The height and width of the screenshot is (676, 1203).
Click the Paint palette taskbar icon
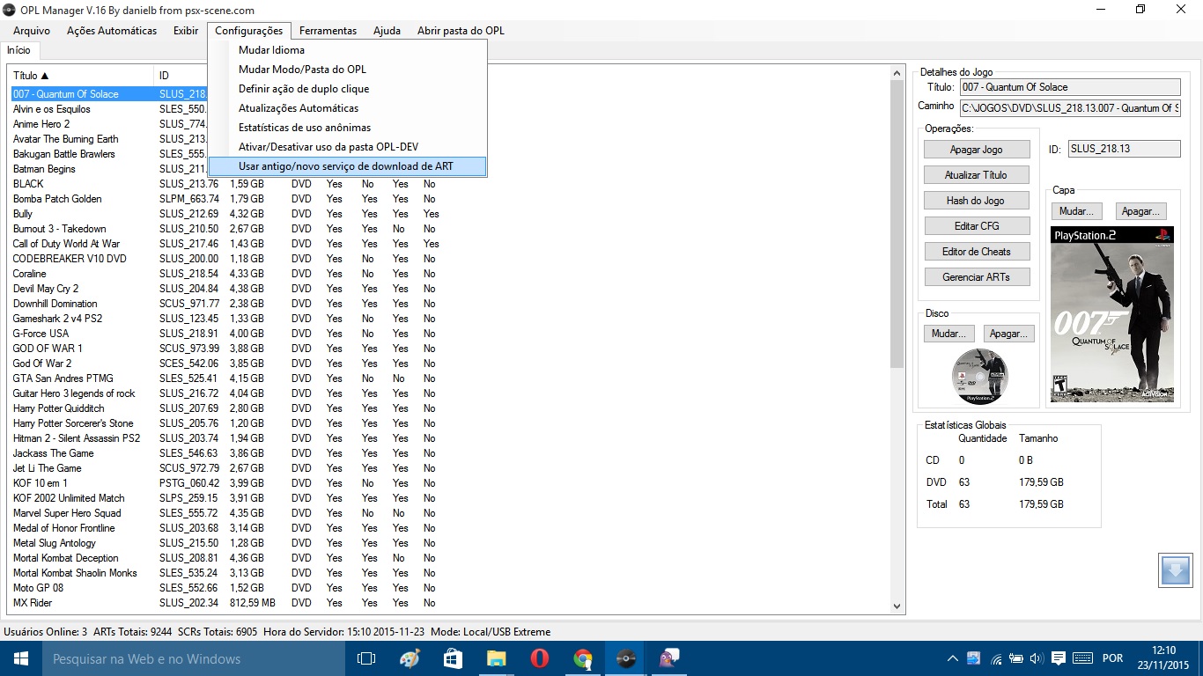tap(410, 658)
